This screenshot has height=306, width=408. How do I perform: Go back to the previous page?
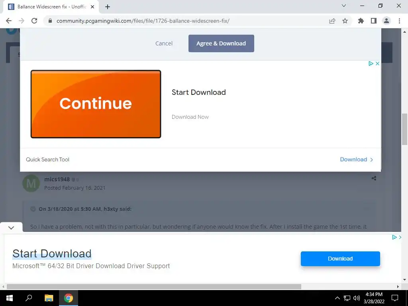9,21
